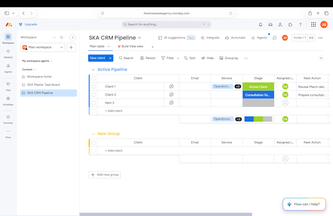The image size is (333, 216).
Task: Open board discussion speech bubble icon
Action: click(275, 38)
